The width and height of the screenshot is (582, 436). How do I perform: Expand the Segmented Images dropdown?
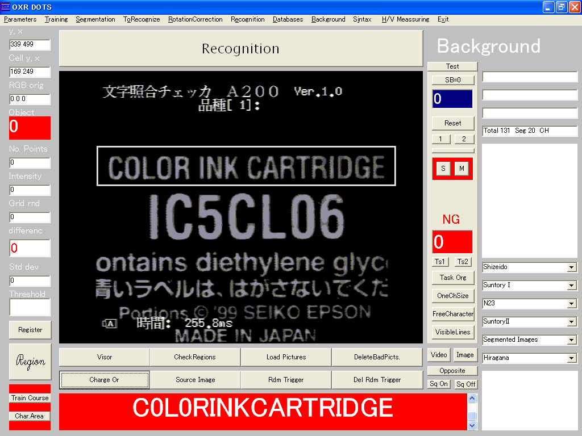click(572, 340)
